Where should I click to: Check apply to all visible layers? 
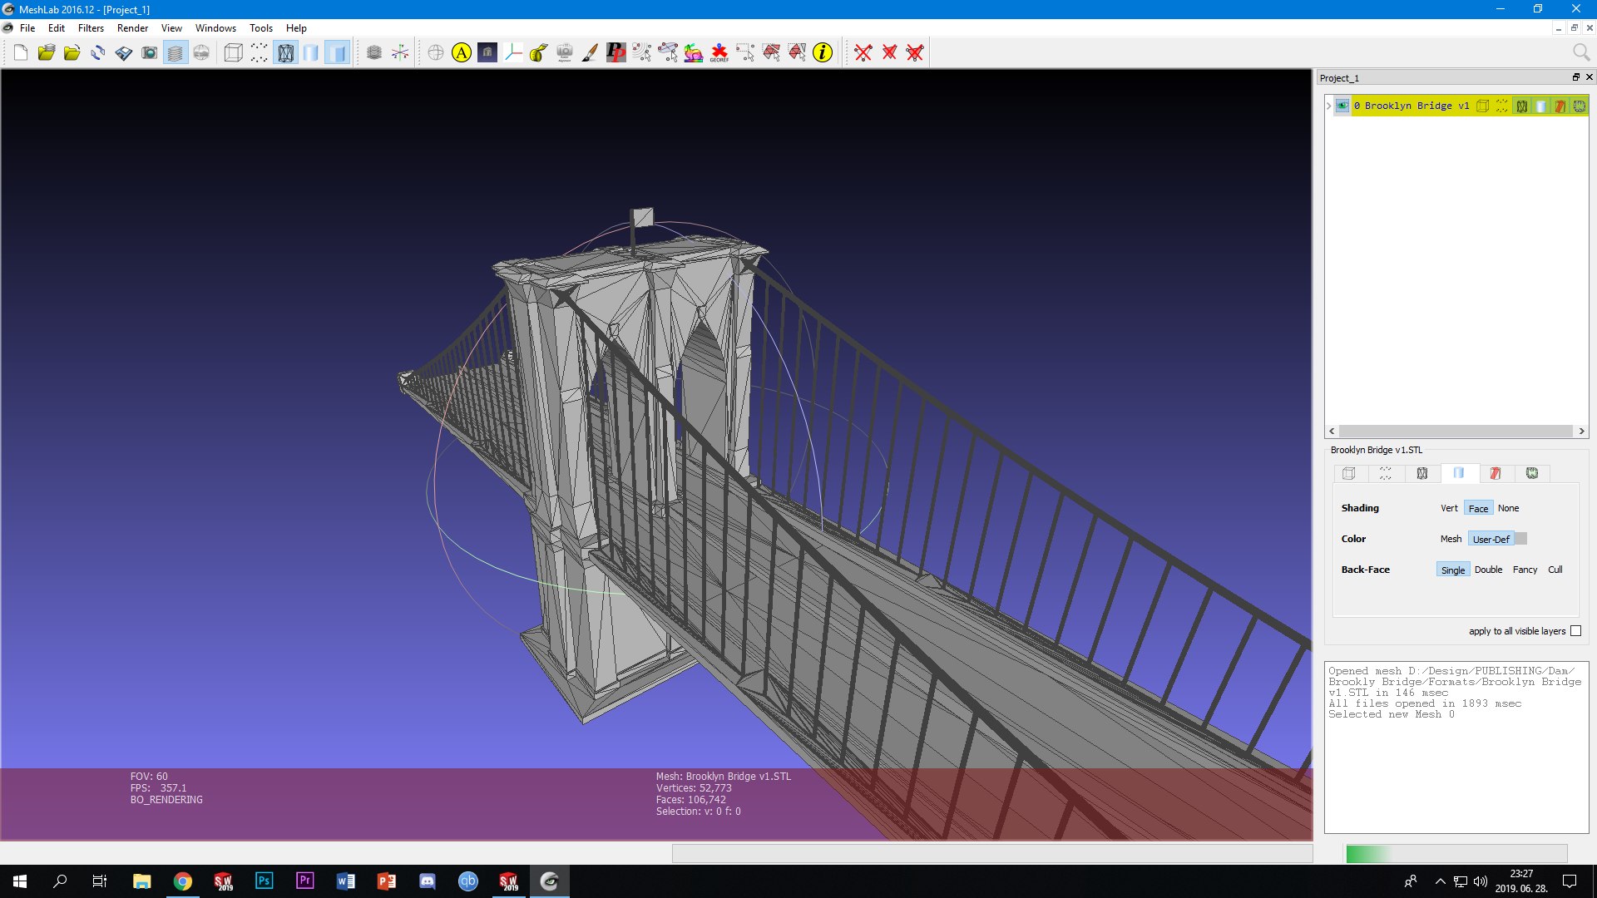pos(1575,631)
